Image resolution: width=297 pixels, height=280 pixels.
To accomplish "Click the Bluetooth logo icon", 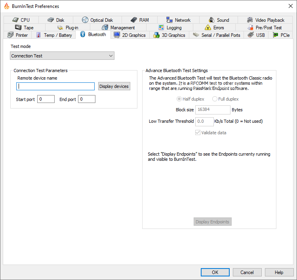I will 83,34.
